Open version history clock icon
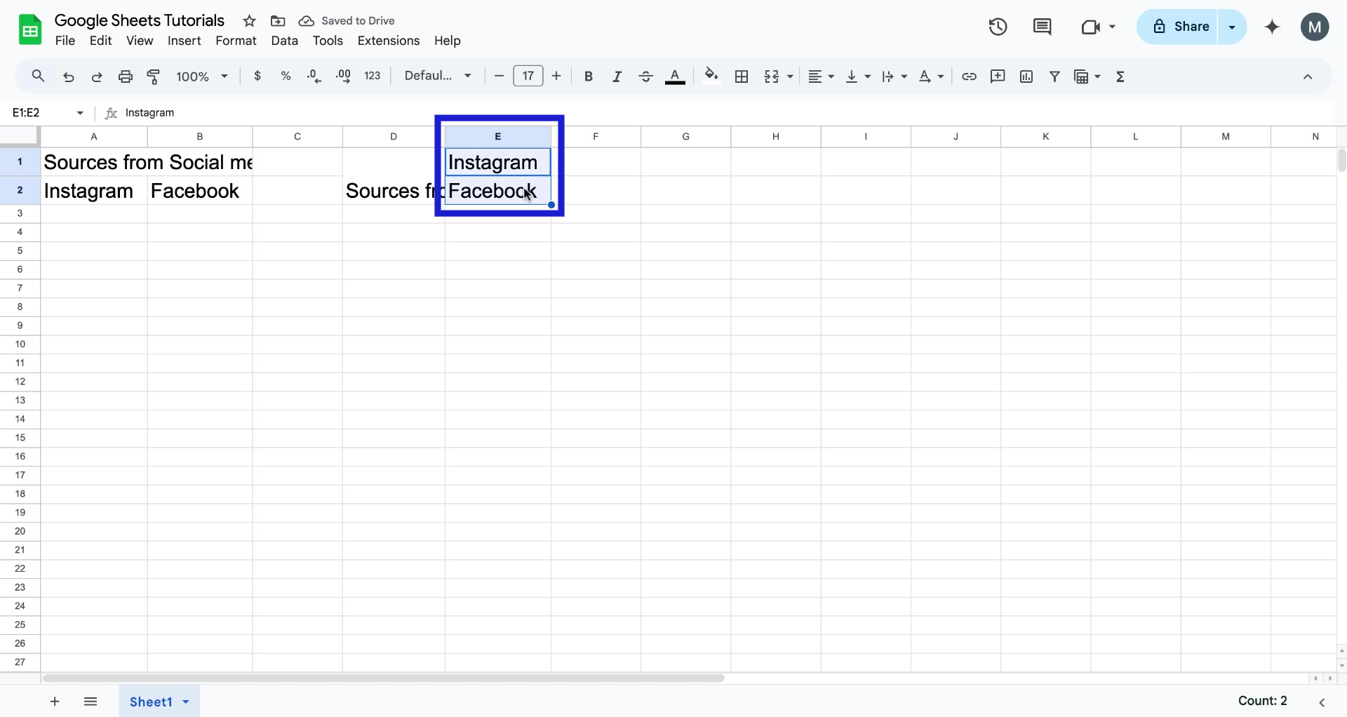This screenshot has height=717, width=1347. 997,27
